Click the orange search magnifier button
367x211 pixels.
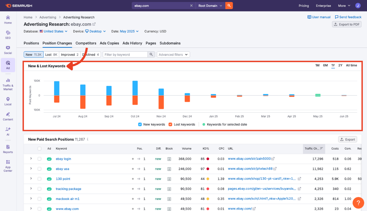coord(229,6)
